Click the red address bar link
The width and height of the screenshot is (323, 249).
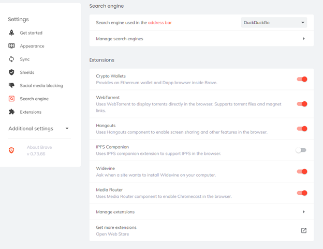159,23
